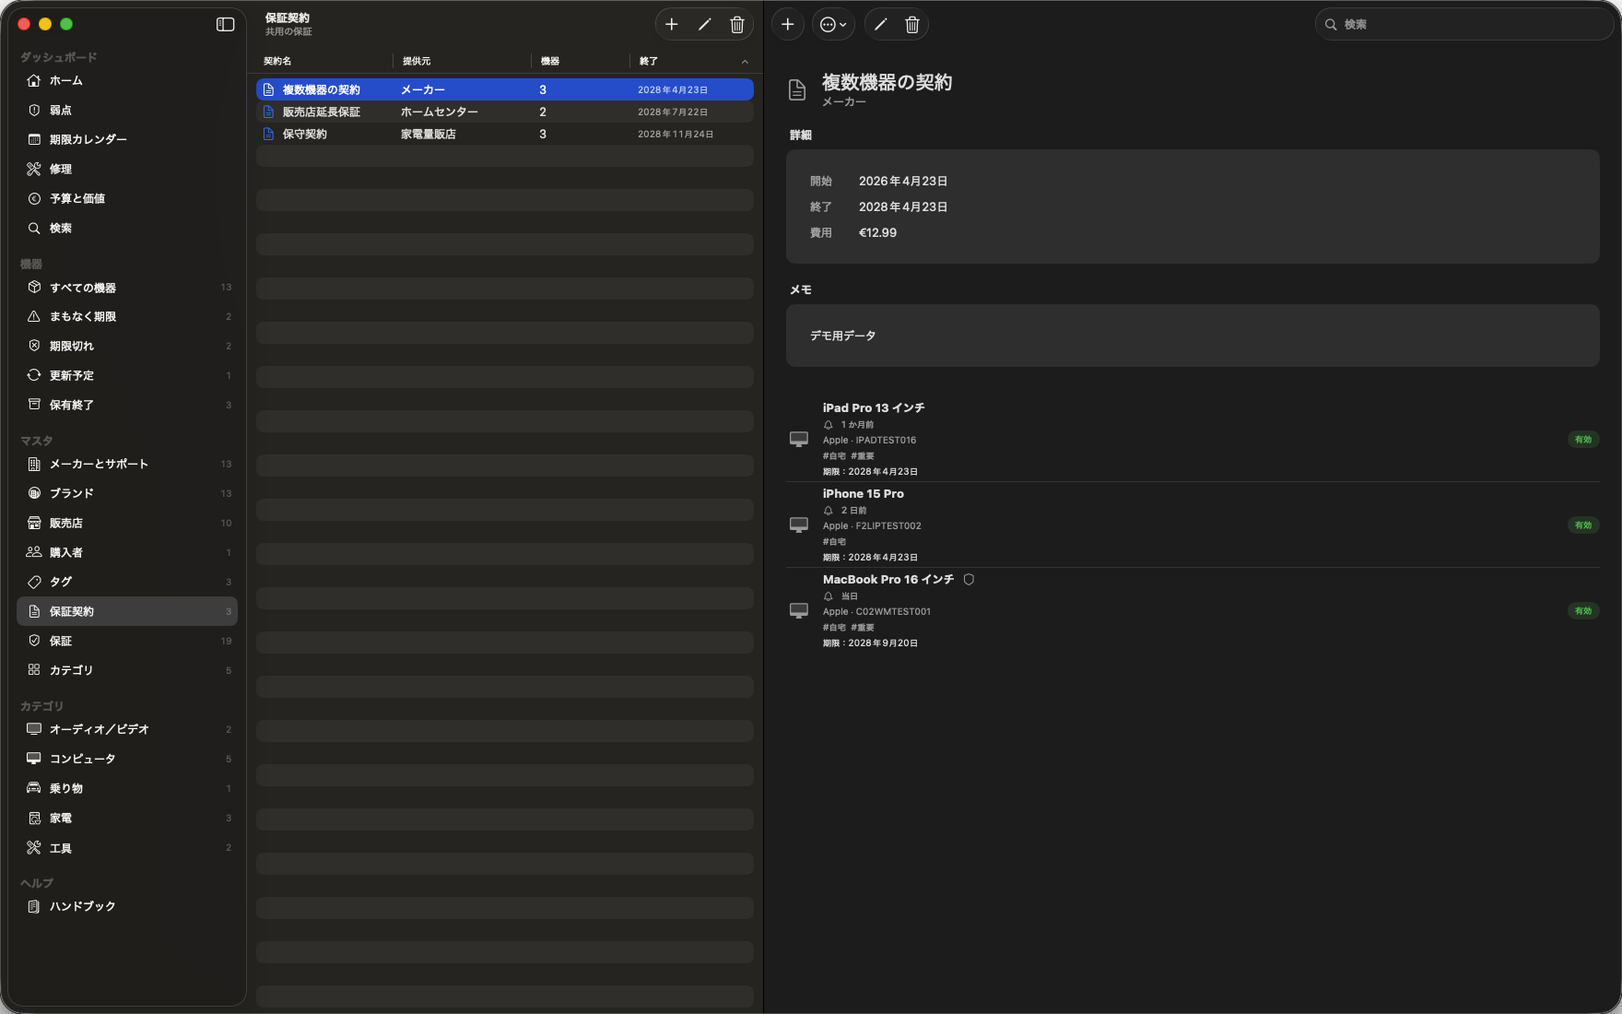The width and height of the screenshot is (1622, 1014).
Task: Click the detail toolbar trash icon
Action: (911, 25)
